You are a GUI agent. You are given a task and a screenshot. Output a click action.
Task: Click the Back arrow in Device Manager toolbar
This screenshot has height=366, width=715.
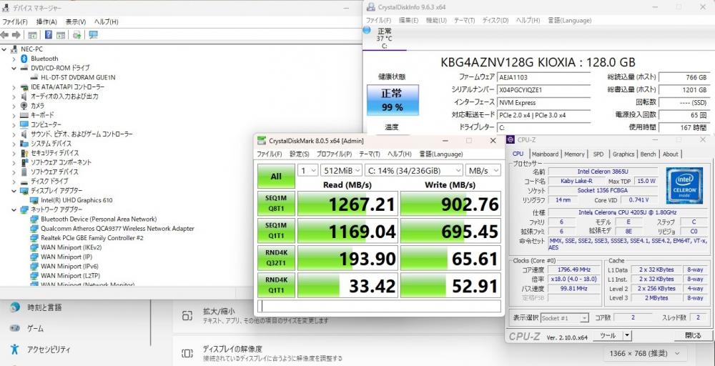4,35
